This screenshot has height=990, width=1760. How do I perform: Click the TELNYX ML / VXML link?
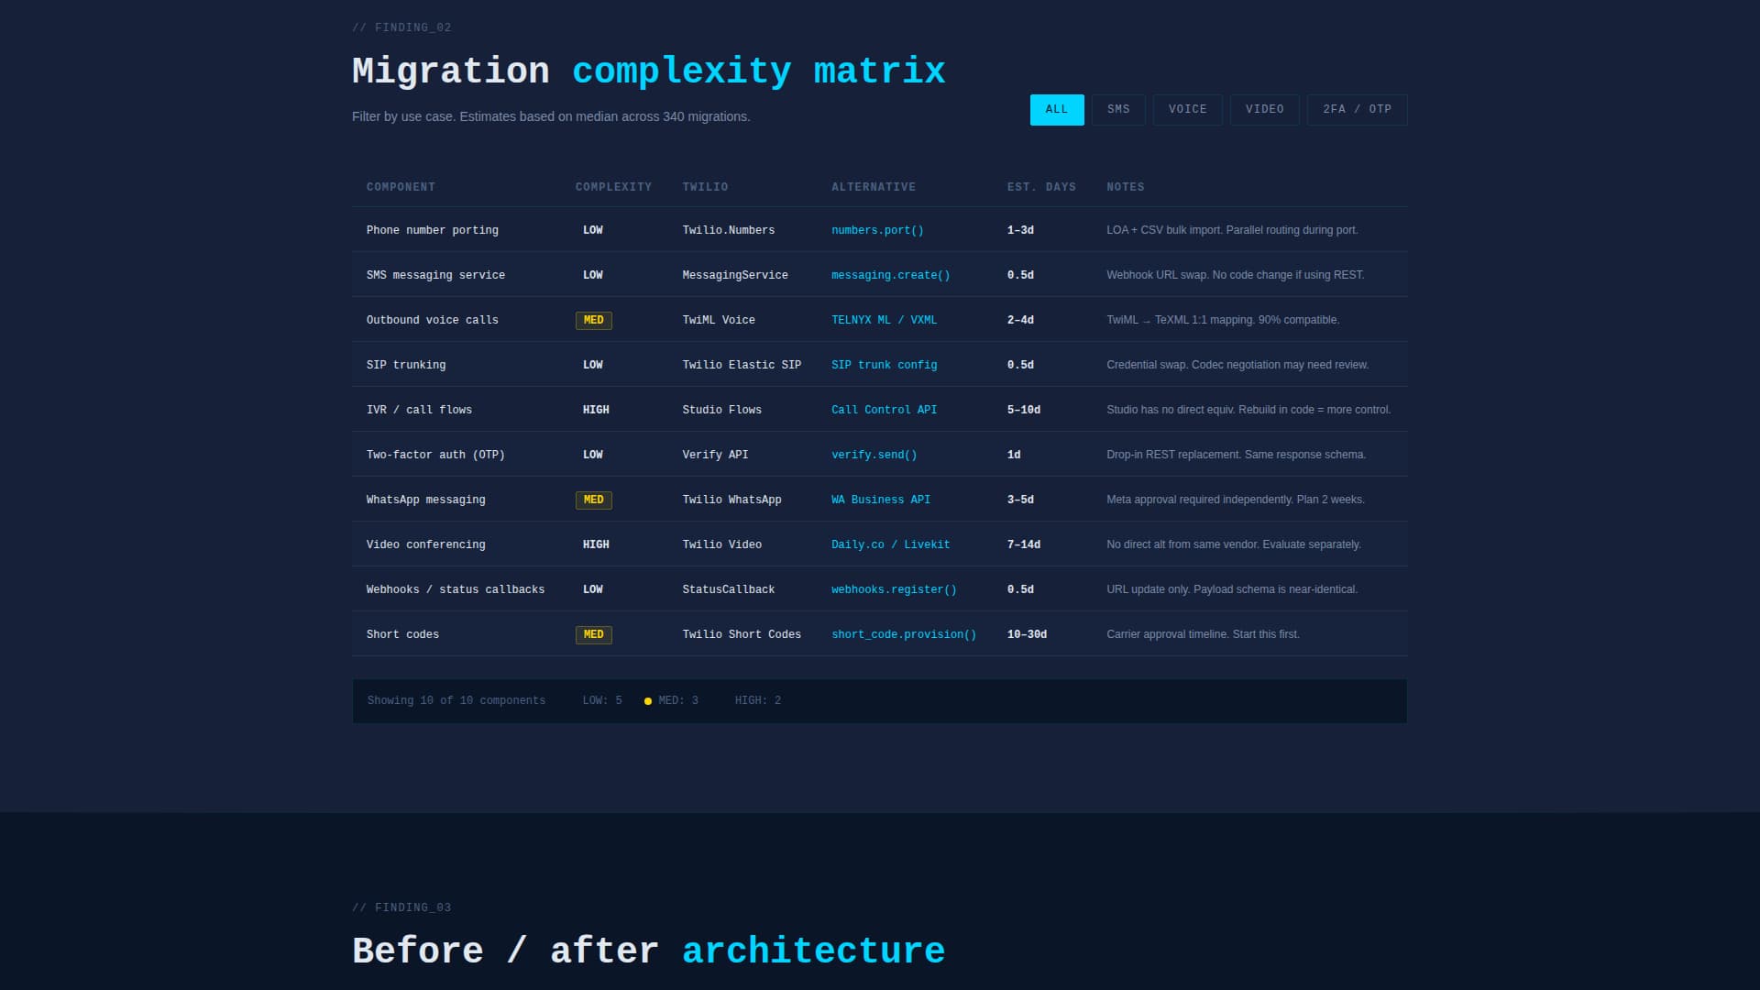click(x=884, y=320)
